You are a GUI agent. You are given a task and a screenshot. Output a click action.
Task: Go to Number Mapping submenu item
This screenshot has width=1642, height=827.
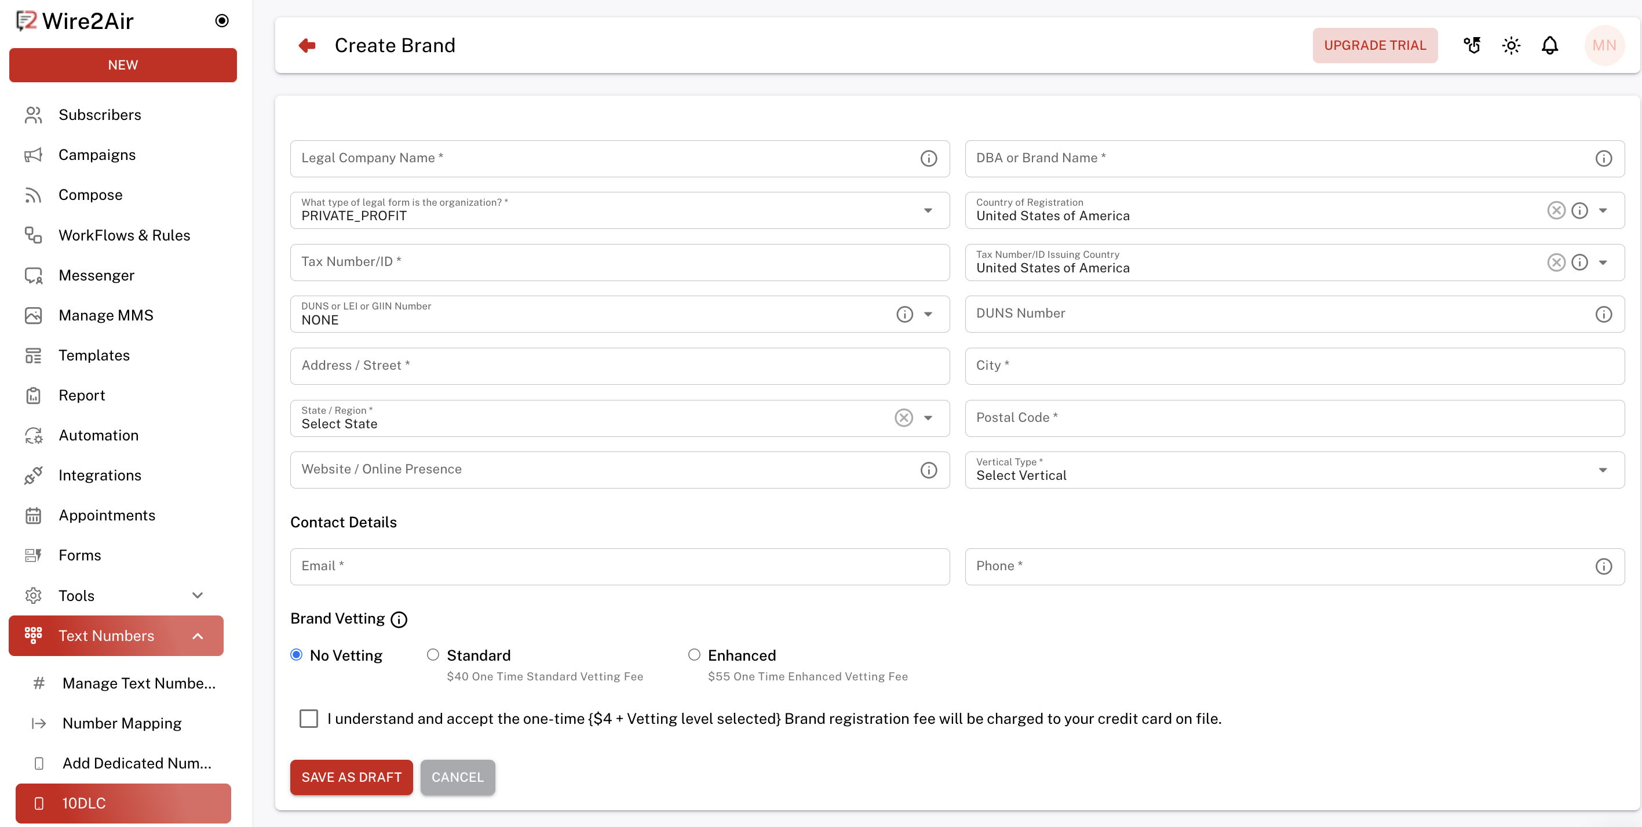tap(122, 723)
